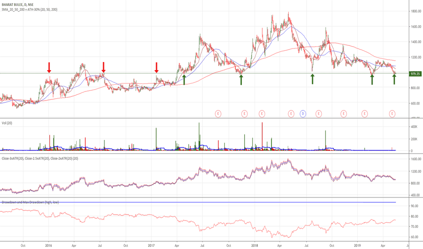Click the 200K volume axis label
The image size is (423, 249).
(414, 139)
